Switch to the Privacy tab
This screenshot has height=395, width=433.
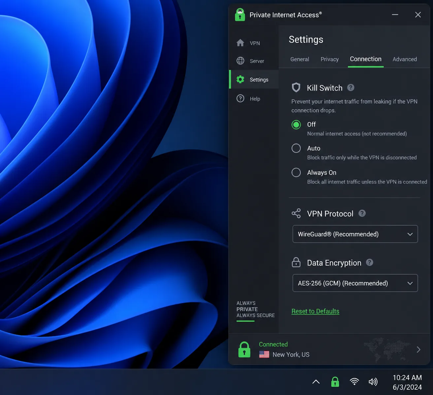(330, 59)
